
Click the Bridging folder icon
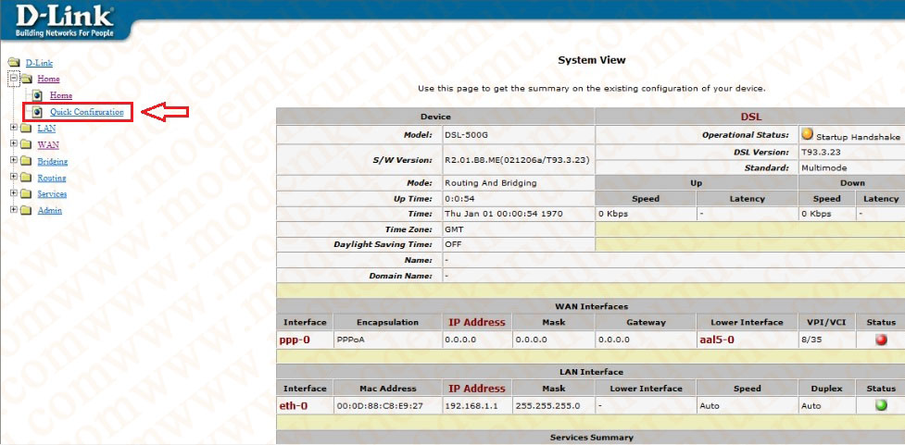click(x=25, y=161)
